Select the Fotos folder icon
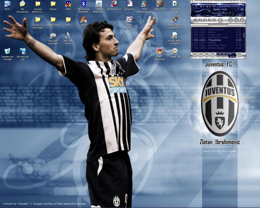260x208 pixels. (x=68, y=21)
